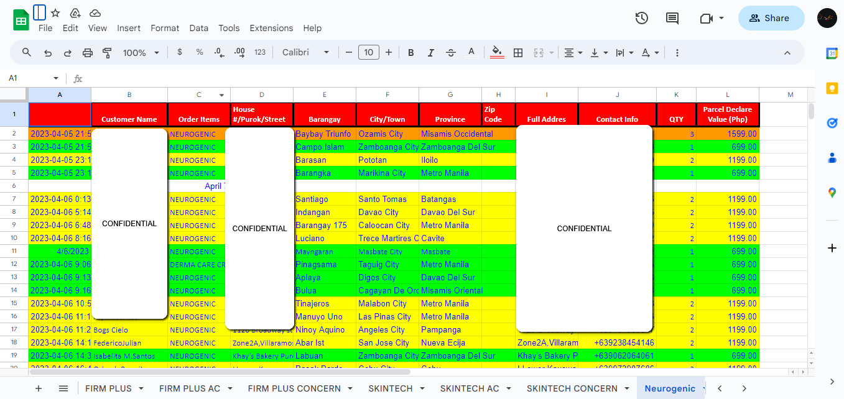Format as percent
This screenshot has width=844, height=399.
click(200, 52)
